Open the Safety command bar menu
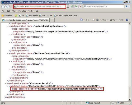Screen dimensions: 132x105 (113, 20)
